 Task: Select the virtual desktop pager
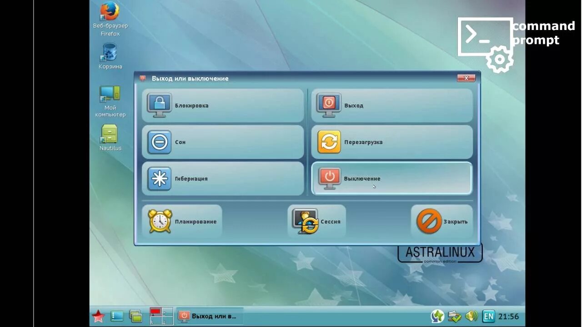click(161, 316)
